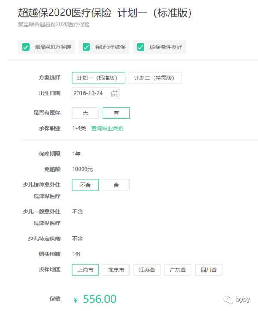Choose 北京市 as insured region

point(116,270)
